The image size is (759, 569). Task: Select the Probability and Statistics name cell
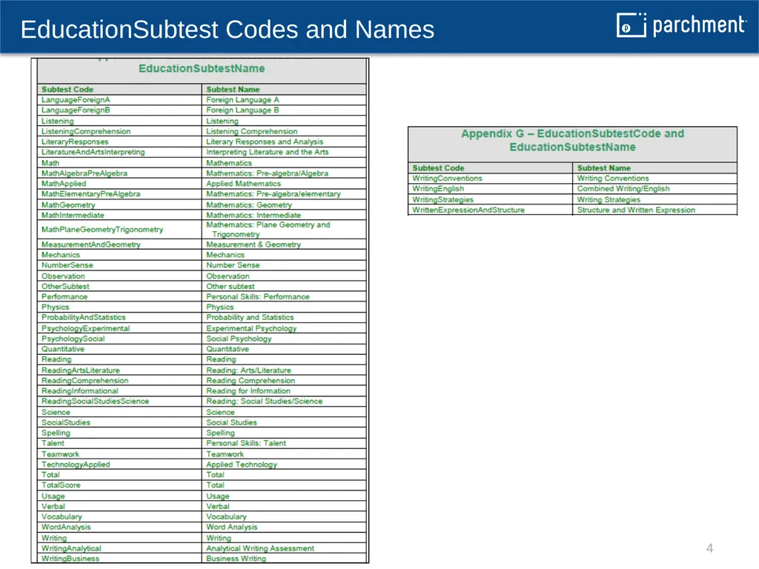(284, 317)
